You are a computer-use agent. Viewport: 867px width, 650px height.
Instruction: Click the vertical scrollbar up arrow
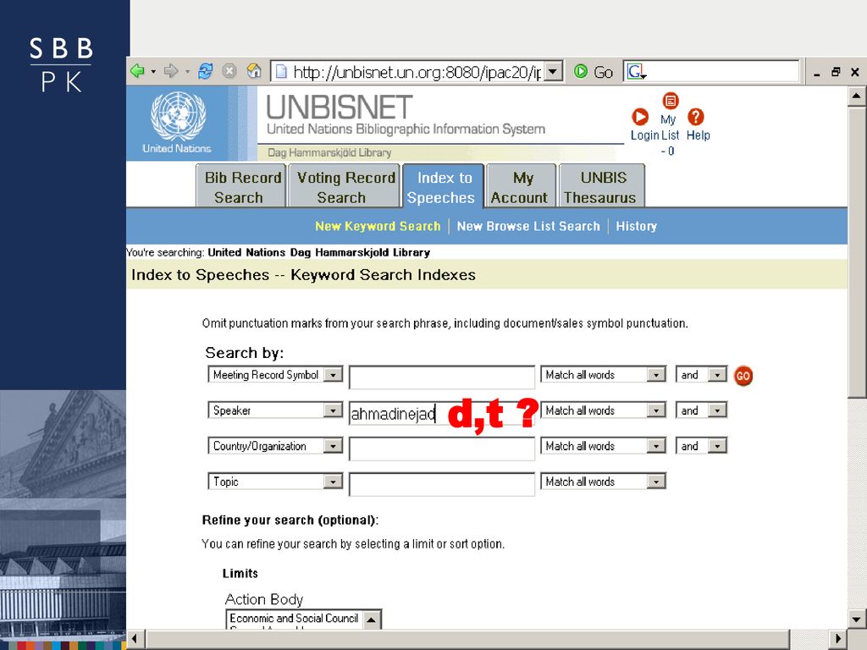point(857,96)
